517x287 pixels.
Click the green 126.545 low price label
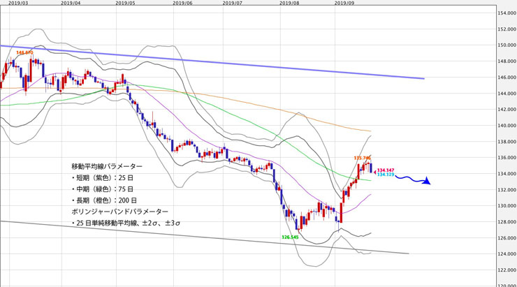(x=290, y=237)
